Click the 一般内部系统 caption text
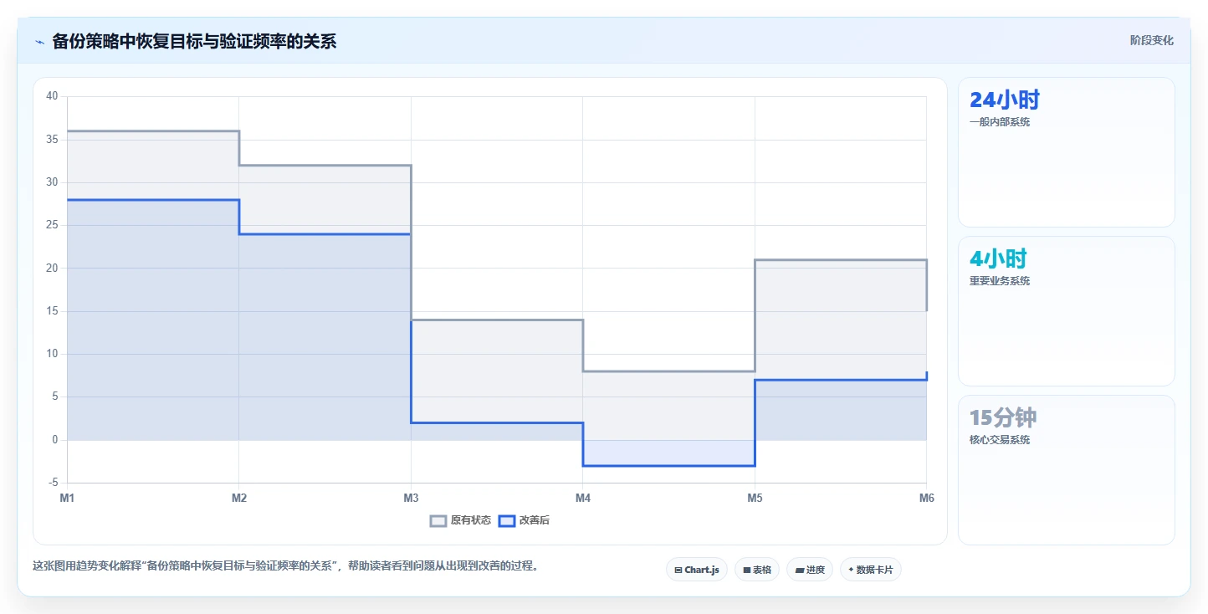This screenshot has width=1208, height=614. click(x=1000, y=122)
